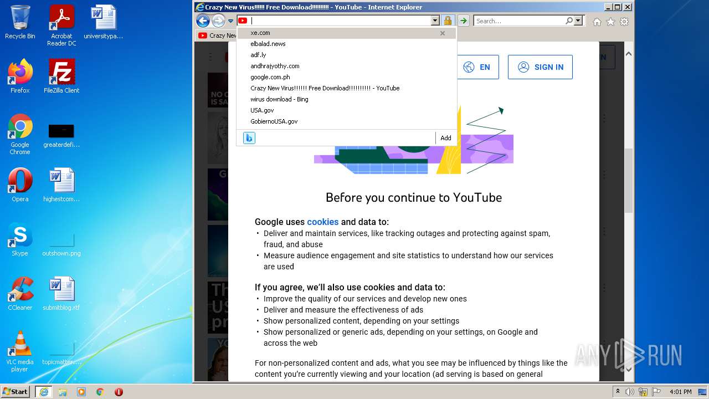This screenshot has height=399, width=709.
Task: Click the vertical scrollbar thumb
Action: click(628, 180)
